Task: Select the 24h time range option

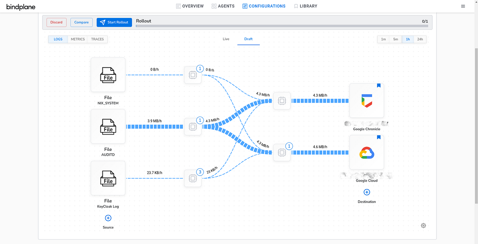Action: (x=420, y=39)
